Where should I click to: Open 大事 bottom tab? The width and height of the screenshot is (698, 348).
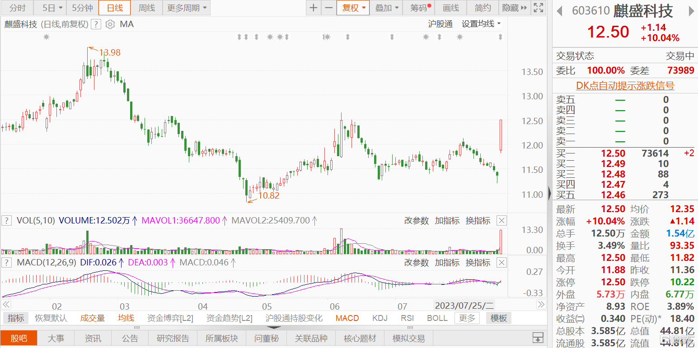tap(56, 338)
